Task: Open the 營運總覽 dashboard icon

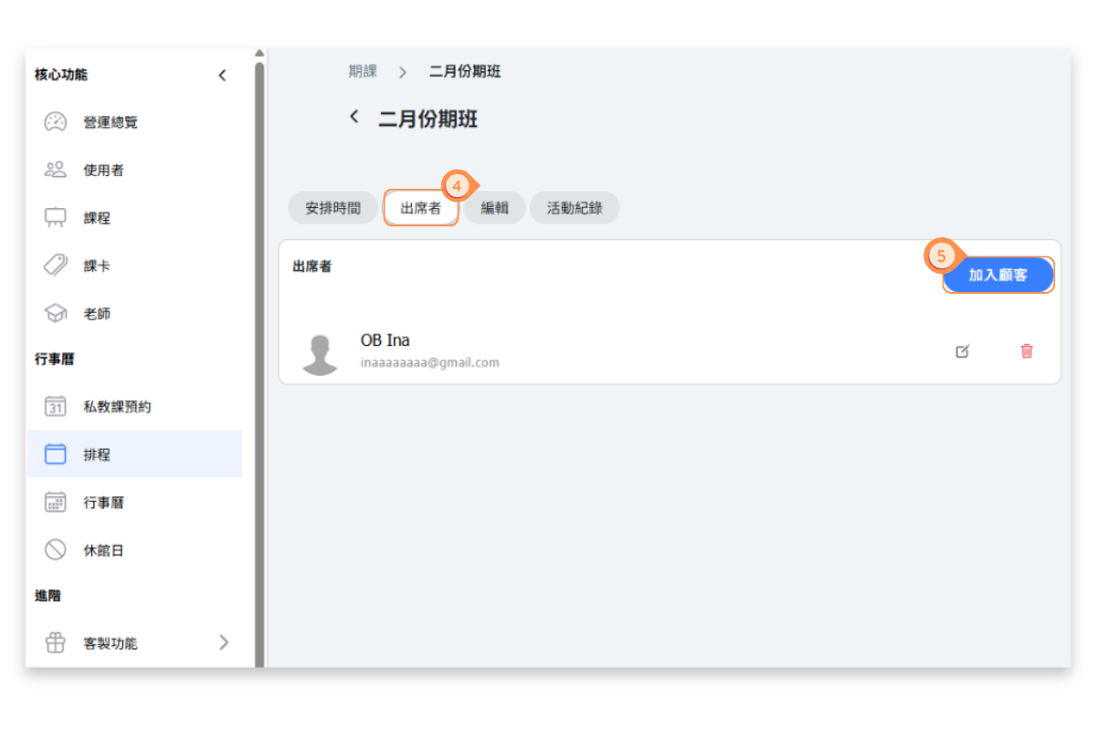Action: point(56,122)
